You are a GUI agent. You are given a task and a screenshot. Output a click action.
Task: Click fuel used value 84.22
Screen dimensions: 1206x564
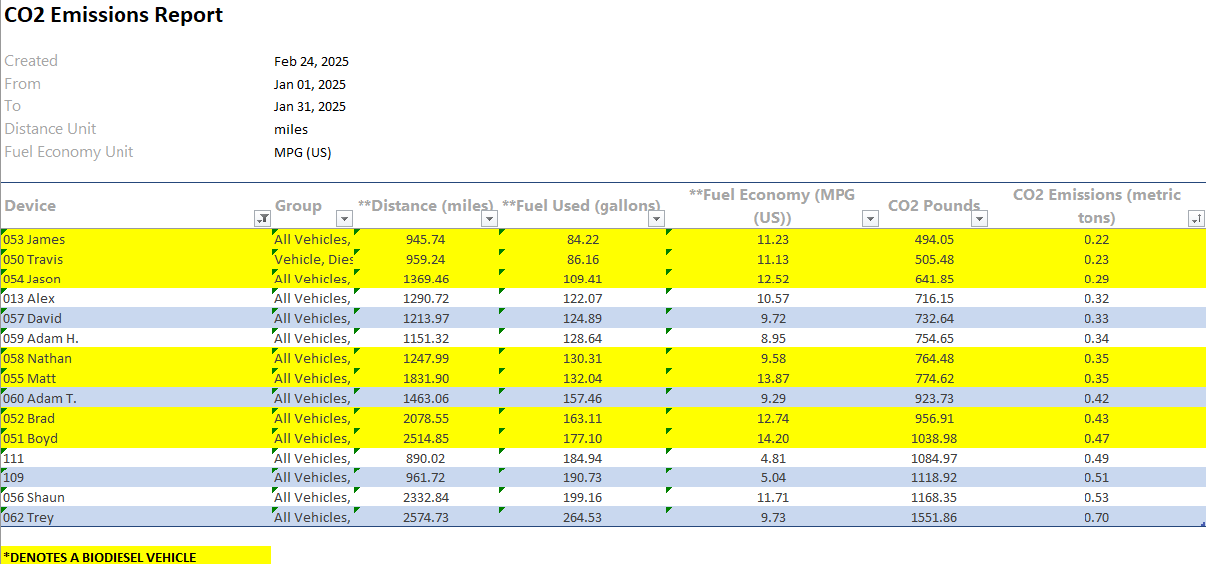coord(583,239)
